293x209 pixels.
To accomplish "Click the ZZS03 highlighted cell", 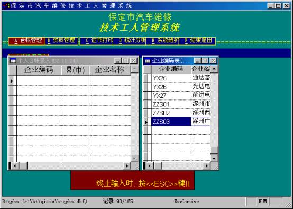I will 171,122.
